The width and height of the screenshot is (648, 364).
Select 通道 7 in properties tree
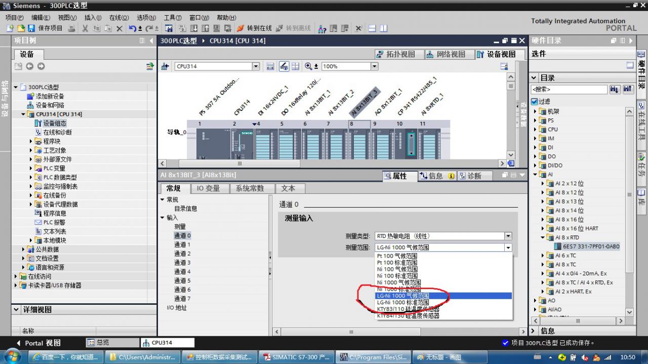click(182, 299)
